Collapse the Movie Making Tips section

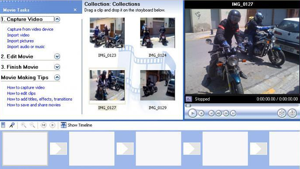click(57, 77)
